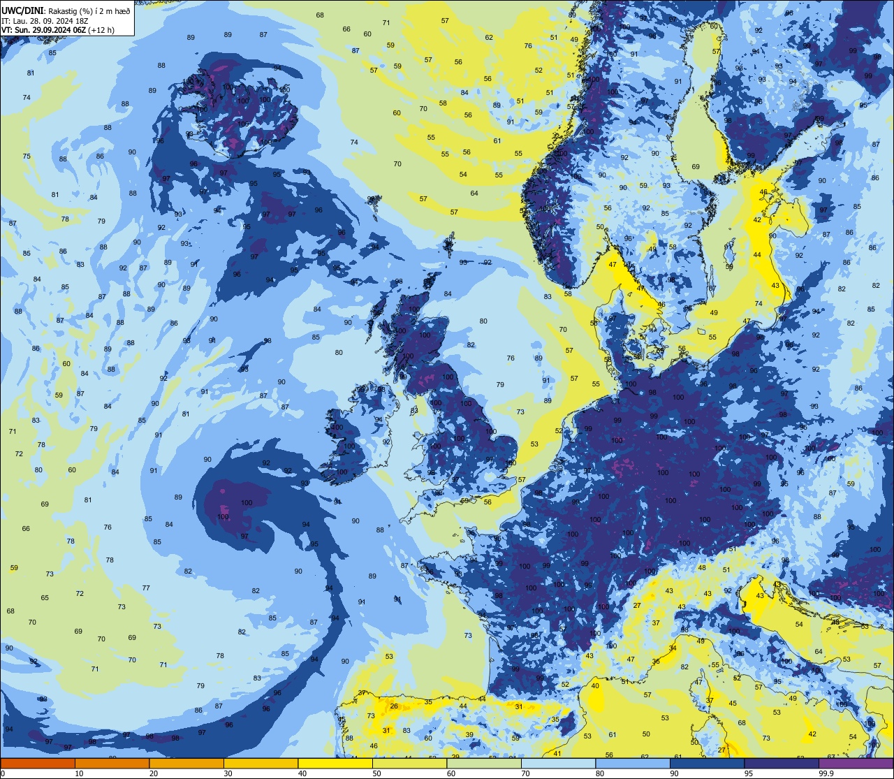894x779 pixels.
Task: Select the 80–90 medium blue legend segment
Action: tap(633, 764)
